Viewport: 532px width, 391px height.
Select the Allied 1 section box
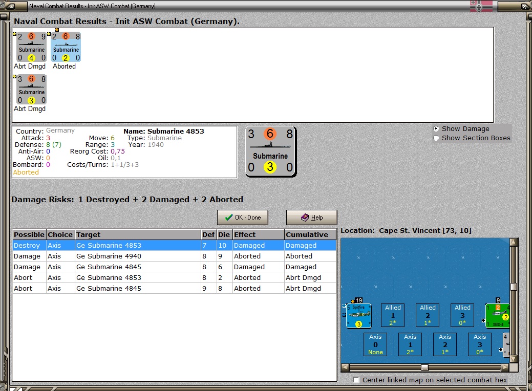(x=393, y=315)
